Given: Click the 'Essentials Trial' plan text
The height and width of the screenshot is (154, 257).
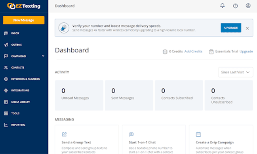Looking at the screenshot, I should pos(227,52).
